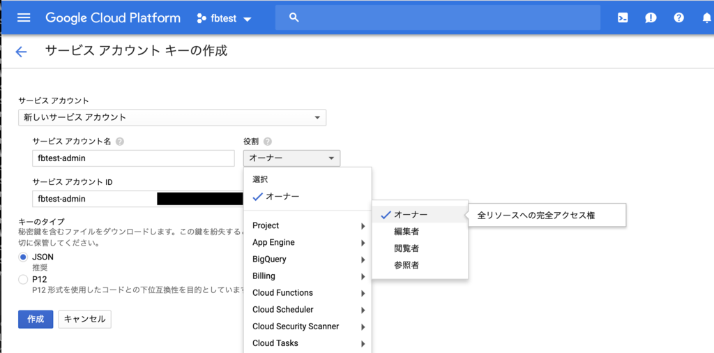Expand the App Engine role category
The image size is (714, 353).
coord(307,242)
